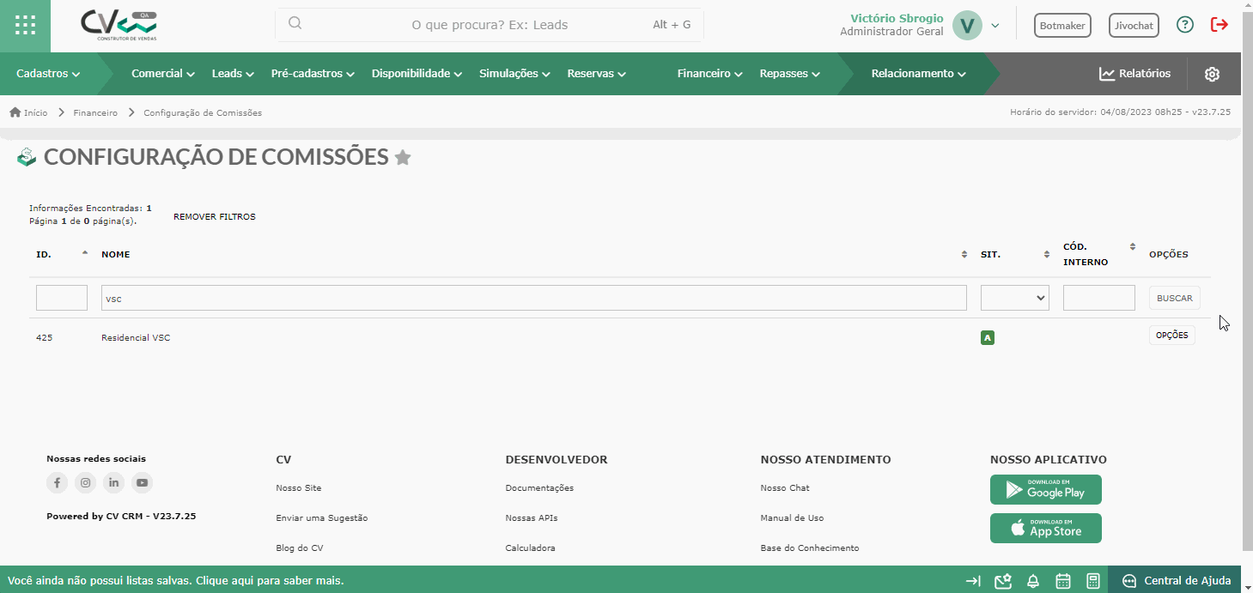Open the Nossas APIs footer link
The height and width of the screenshot is (593, 1253).
pyautogui.click(x=532, y=518)
